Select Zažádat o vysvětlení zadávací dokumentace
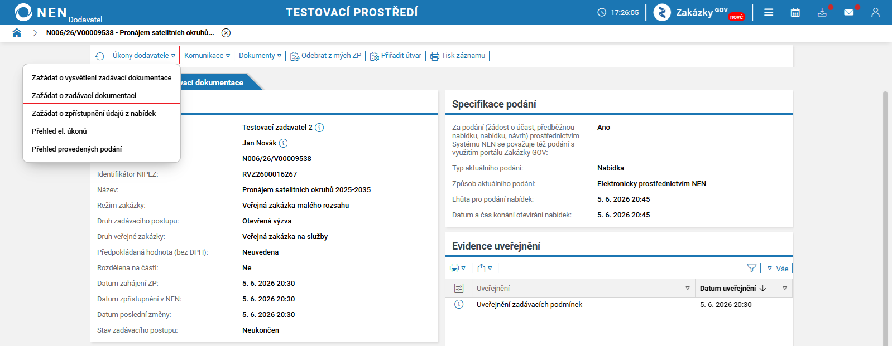This screenshot has height=346, width=892. (102, 78)
